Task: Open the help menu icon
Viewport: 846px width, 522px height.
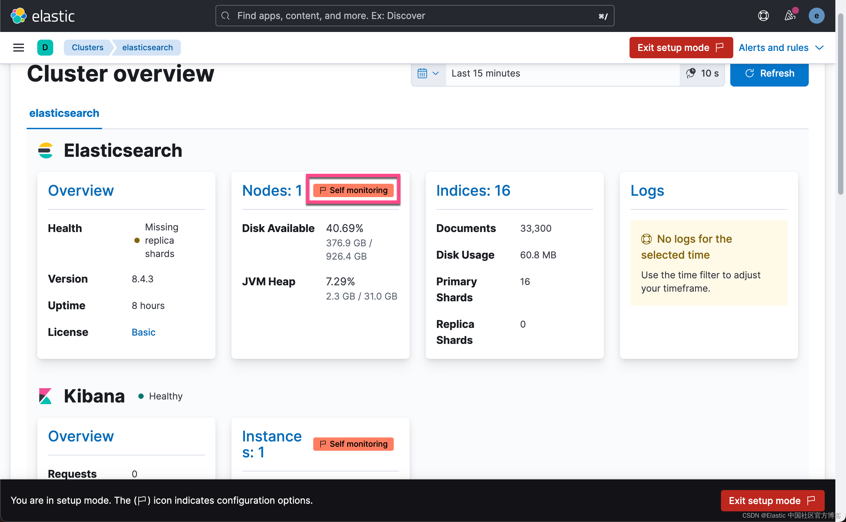Action: tap(763, 16)
